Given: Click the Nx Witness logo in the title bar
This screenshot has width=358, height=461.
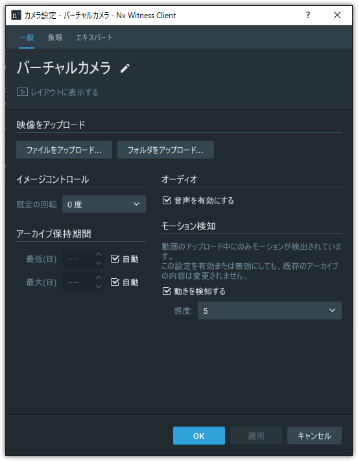Looking at the screenshot, I should pyautogui.click(x=16, y=15).
